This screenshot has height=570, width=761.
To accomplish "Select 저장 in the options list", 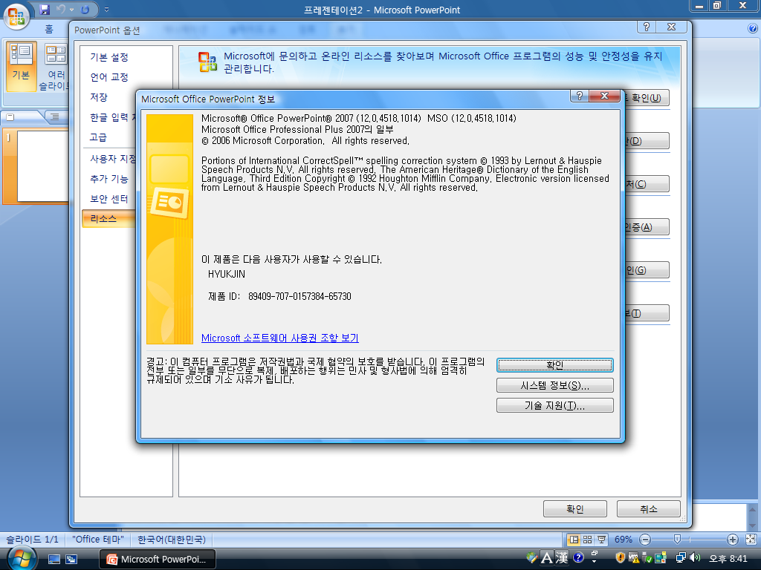I will coord(99,97).
